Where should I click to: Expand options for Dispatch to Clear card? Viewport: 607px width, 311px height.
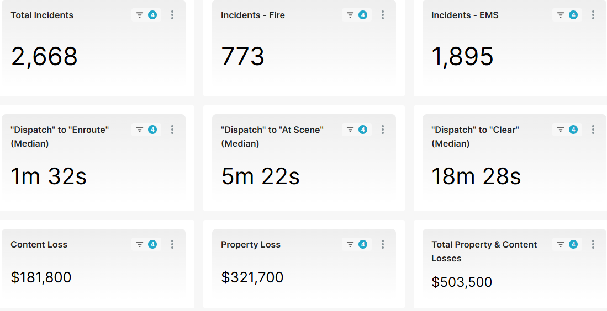coord(593,130)
